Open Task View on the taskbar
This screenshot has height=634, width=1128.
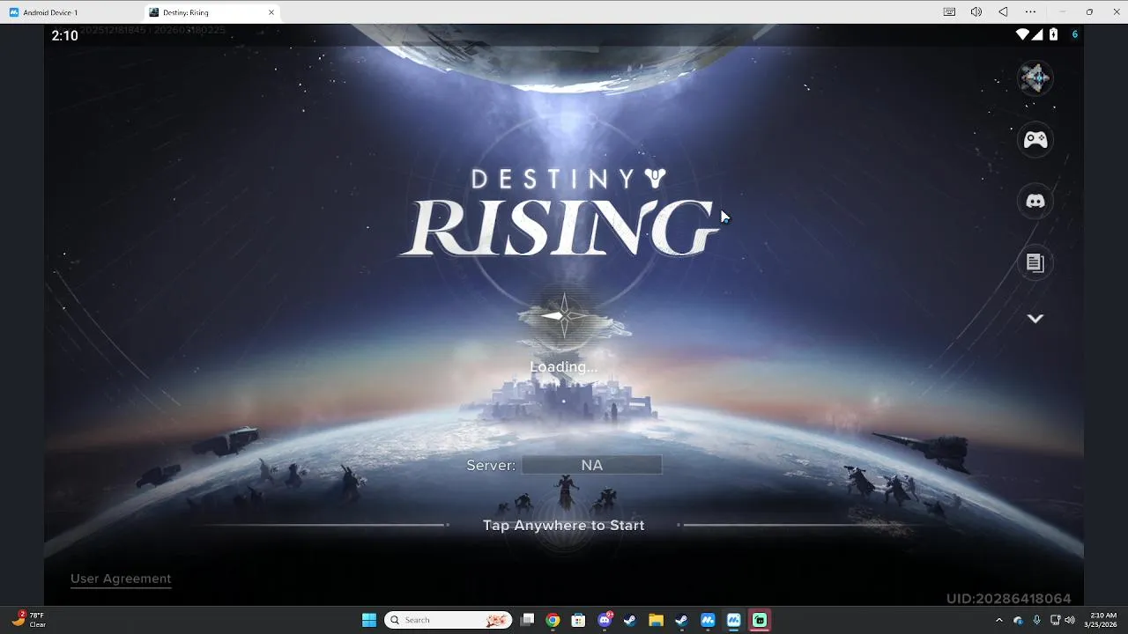[x=527, y=620]
